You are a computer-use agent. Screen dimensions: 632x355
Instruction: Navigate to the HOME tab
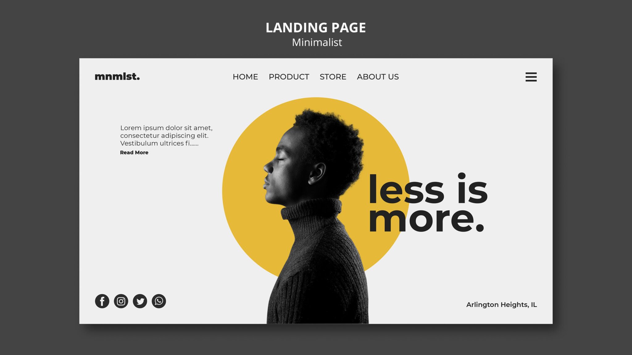pos(245,77)
